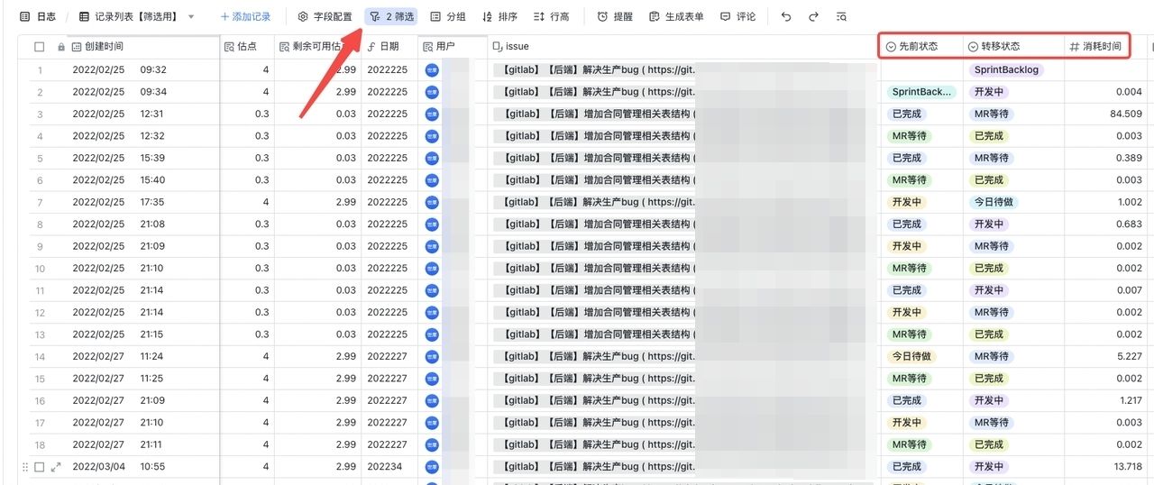Screen dimensions: 1154x485
Task: Open the 提醒 reminder settings
Action: (615, 16)
